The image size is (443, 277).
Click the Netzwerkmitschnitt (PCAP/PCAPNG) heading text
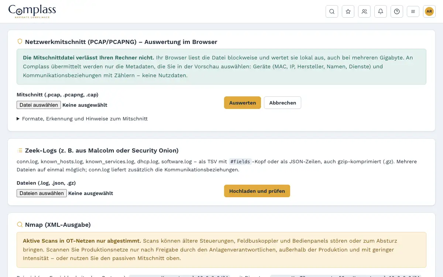121,42
